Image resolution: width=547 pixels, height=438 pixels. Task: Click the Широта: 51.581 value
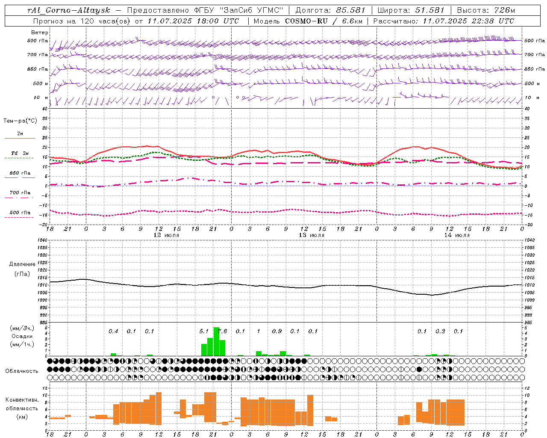411,10
